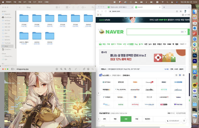Launch Premiere Pro from the Dock

pos(195,61)
